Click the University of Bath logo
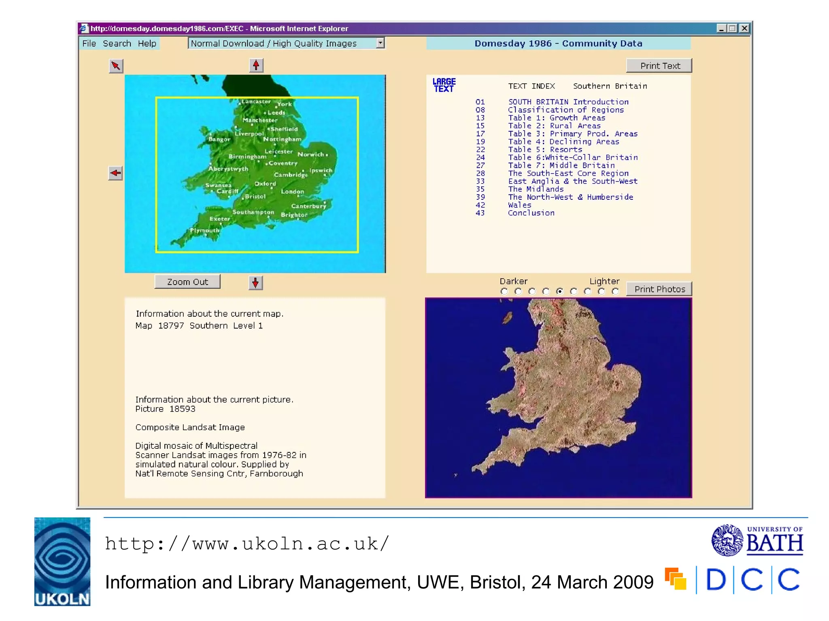Image resolution: width=829 pixels, height=621 pixels. pos(757,541)
